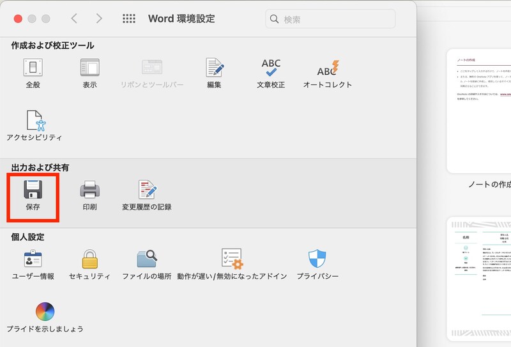Image resolution: width=511 pixels, height=347 pixels.
Task: Open オートコレクト AutoCorrect settings
Action: coord(328,73)
